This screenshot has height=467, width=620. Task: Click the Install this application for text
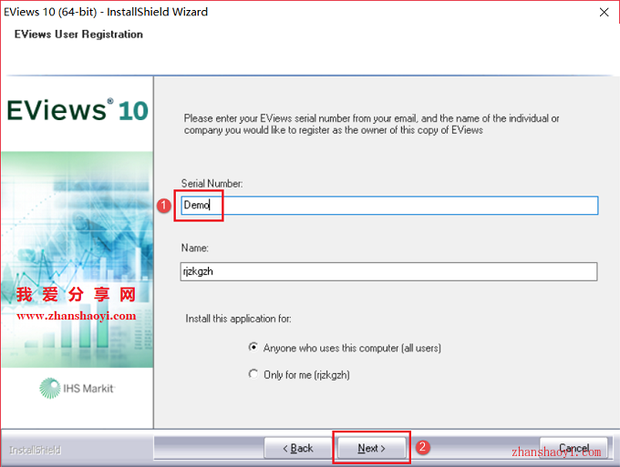pyautogui.click(x=239, y=319)
